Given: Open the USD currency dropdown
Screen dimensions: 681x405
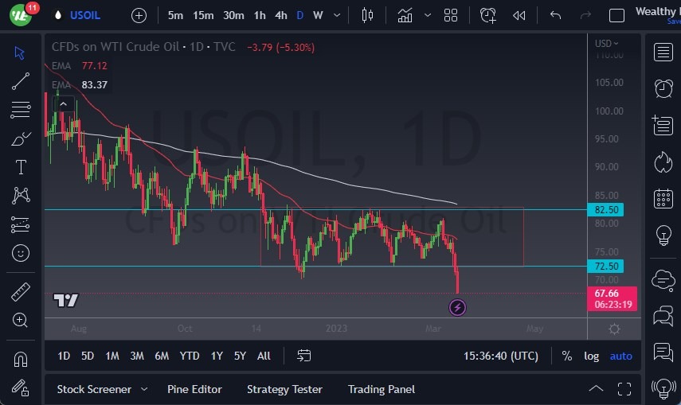Looking at the screenshot, I should [x=607, y=44].
